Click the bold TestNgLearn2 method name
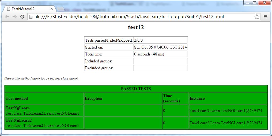Screen dimensions: 272x136 pyautogui.click(x=19, y=120)
